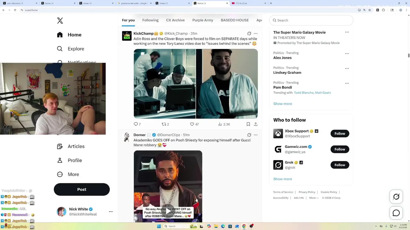Open account options next to Nick White
This screenshot has height=230, width=410.
[111, 211]
